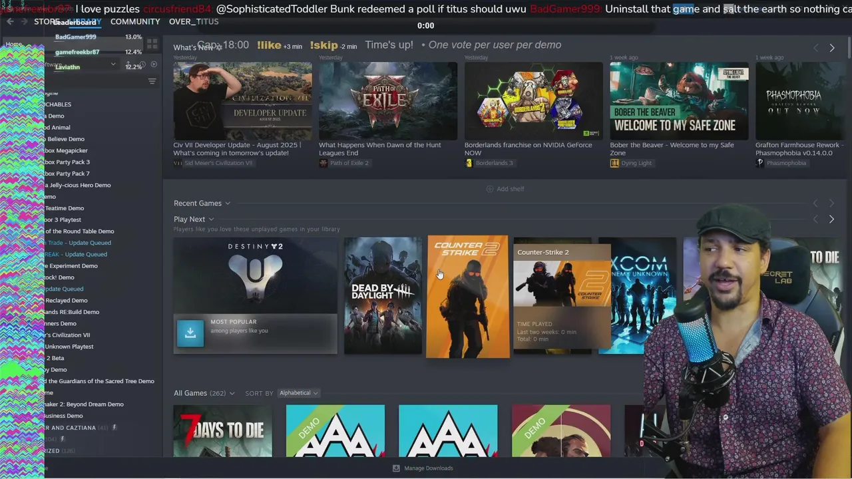This screenshot has height=479, width=852.
Task: Click the ready-to-play filter icon
Action: [x=154, y=65]
